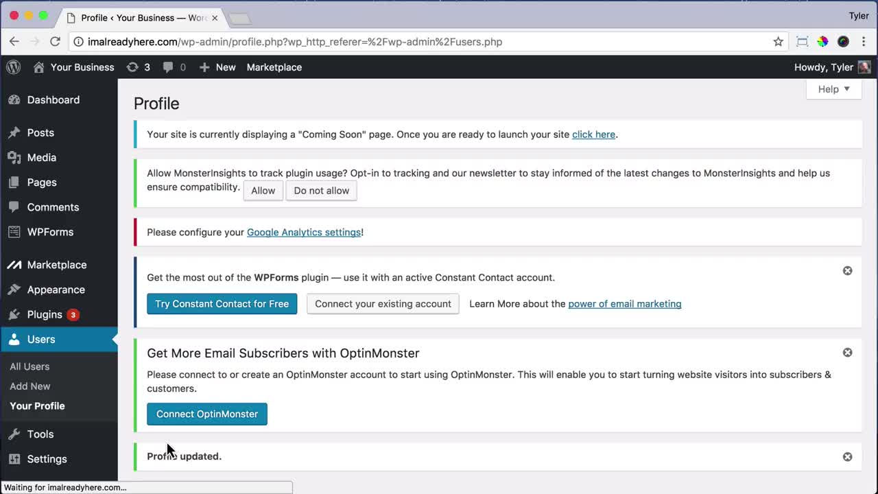
Task: Click the WPForms icon in sidebar
Action: click(x=14, y=232)
